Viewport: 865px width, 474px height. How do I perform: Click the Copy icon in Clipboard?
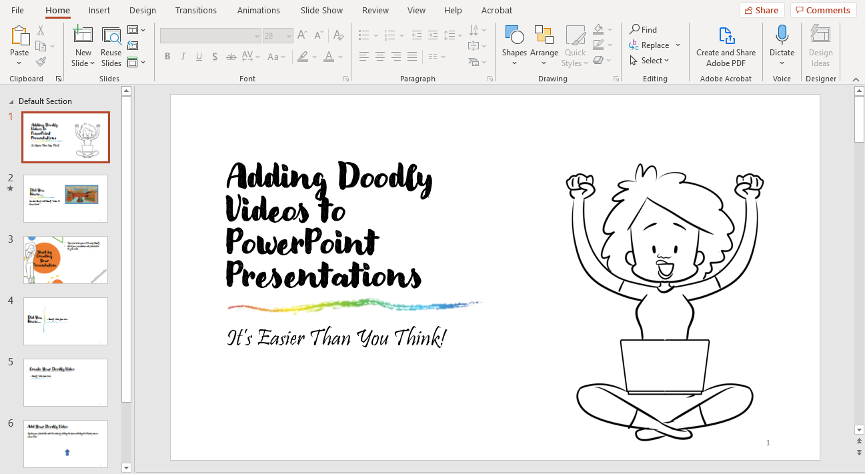click(x=41, y=46)
